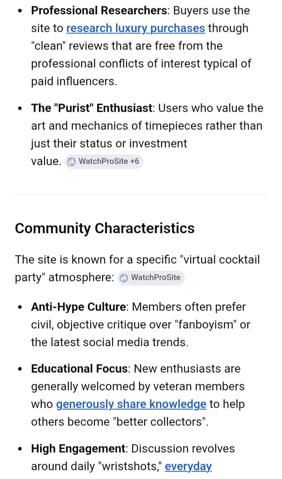Click the bullet point before "Professional Researchers"

point(20,11)
